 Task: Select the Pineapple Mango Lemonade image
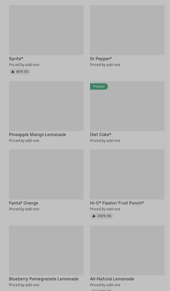[46, 106]
